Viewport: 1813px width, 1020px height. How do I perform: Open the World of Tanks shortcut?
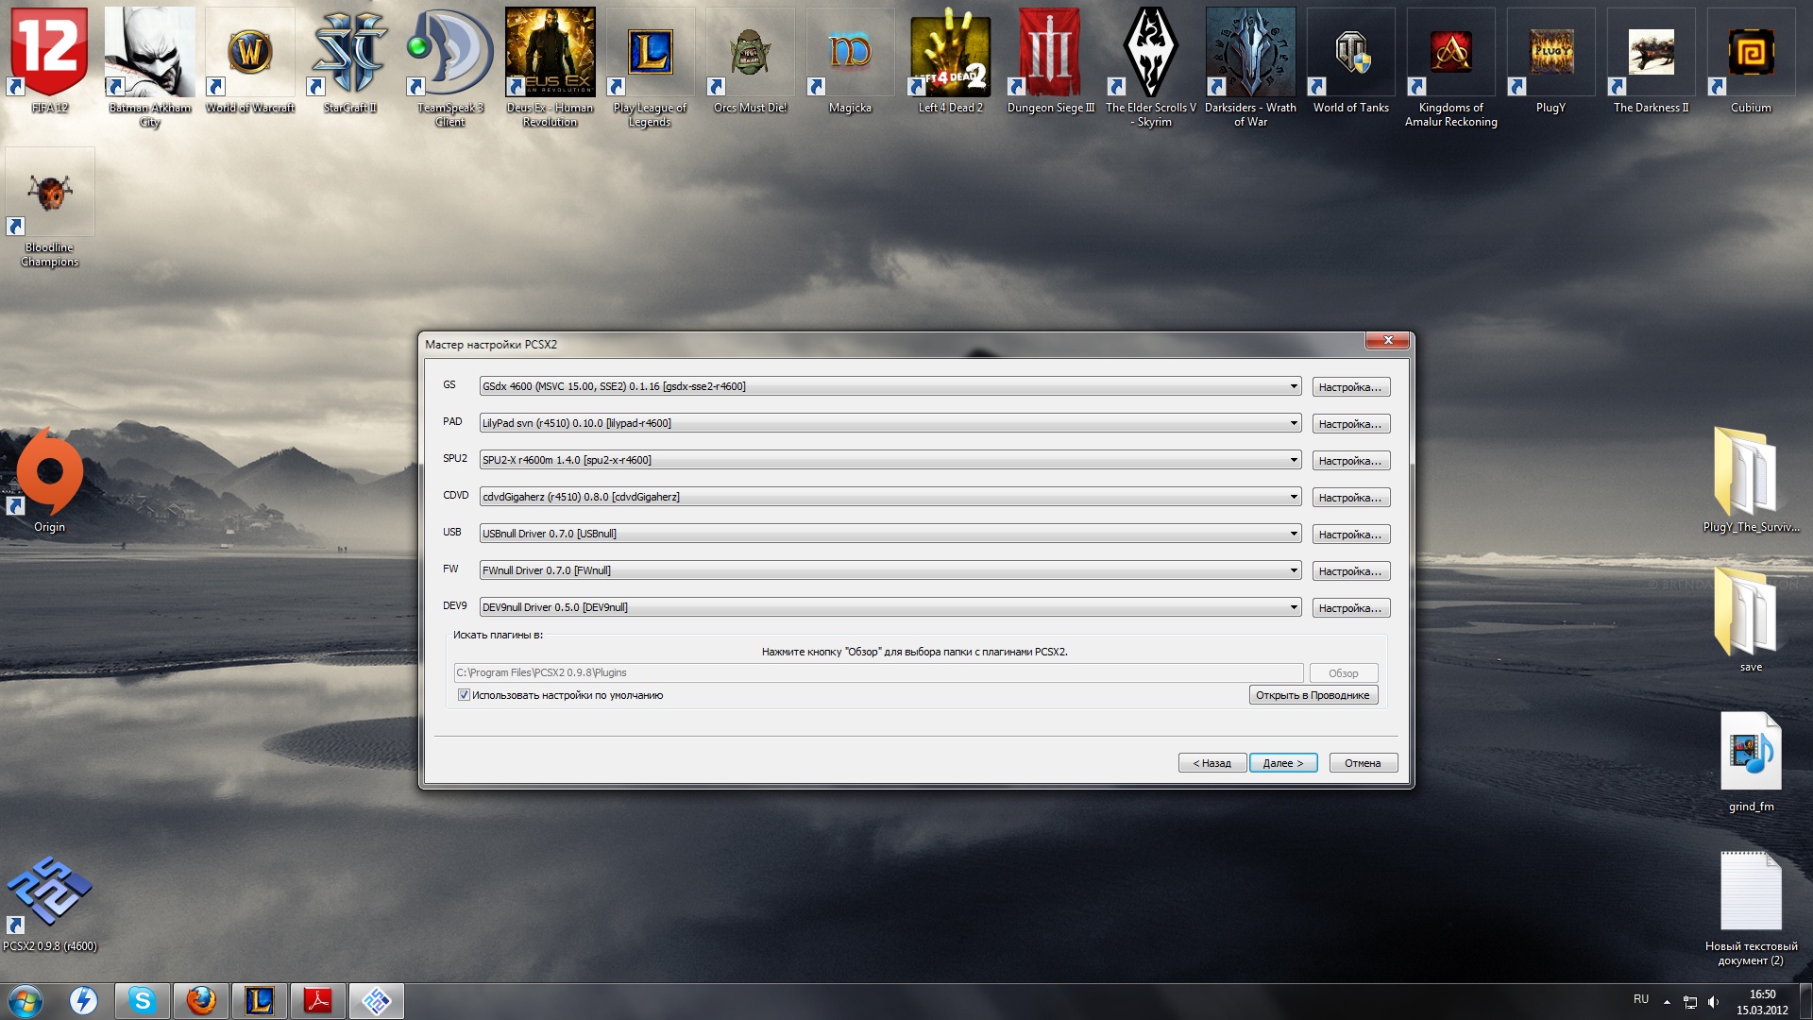pos(1350,53)
